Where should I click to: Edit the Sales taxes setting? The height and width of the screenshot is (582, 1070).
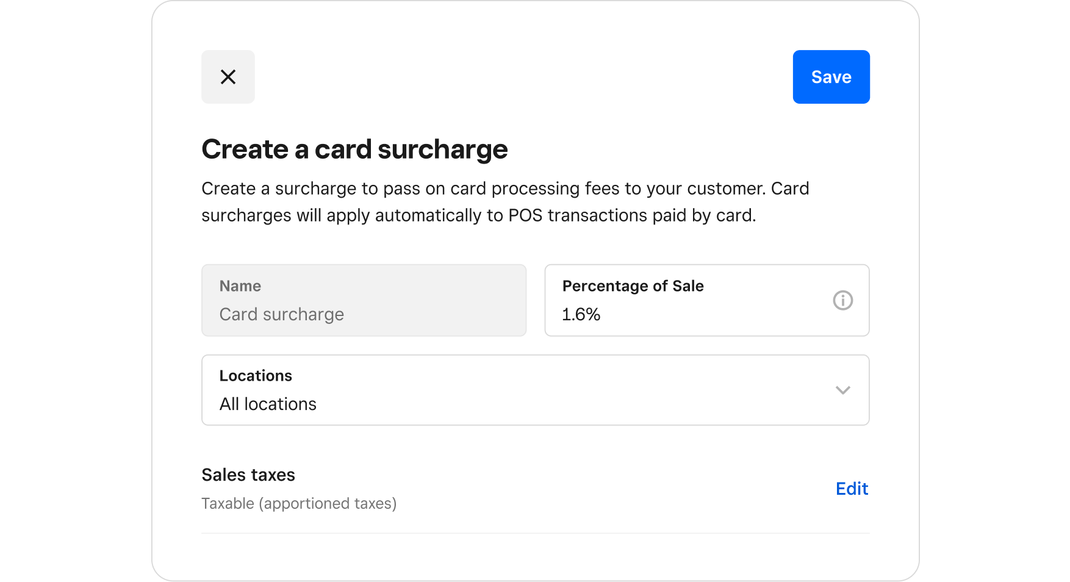(852, 489)
